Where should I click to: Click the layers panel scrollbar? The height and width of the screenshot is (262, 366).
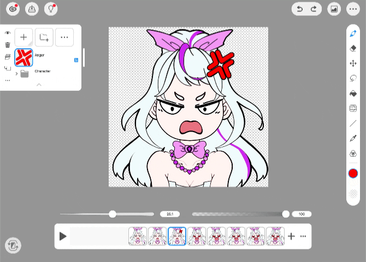coord(84,57)
